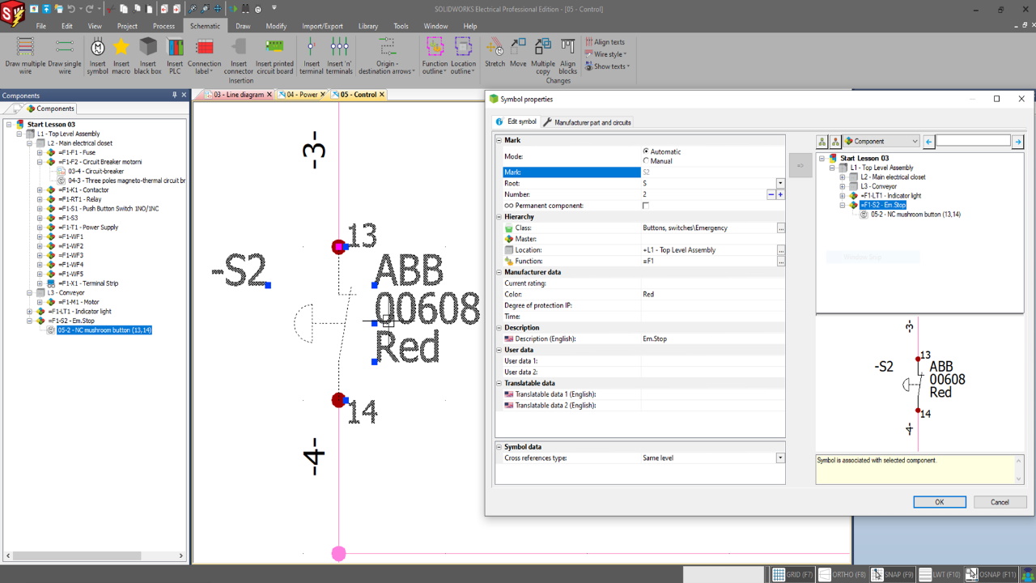Click the search field in Symbol properties

pyautogui.click(x=973, y=141)
